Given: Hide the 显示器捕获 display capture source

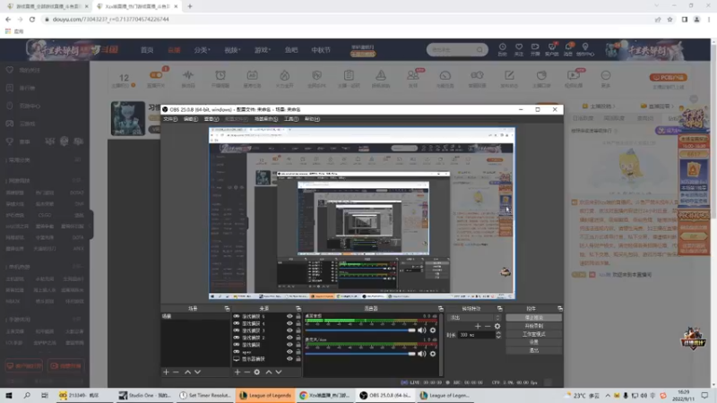Looking at the screenshot, I should coord(289,359).
